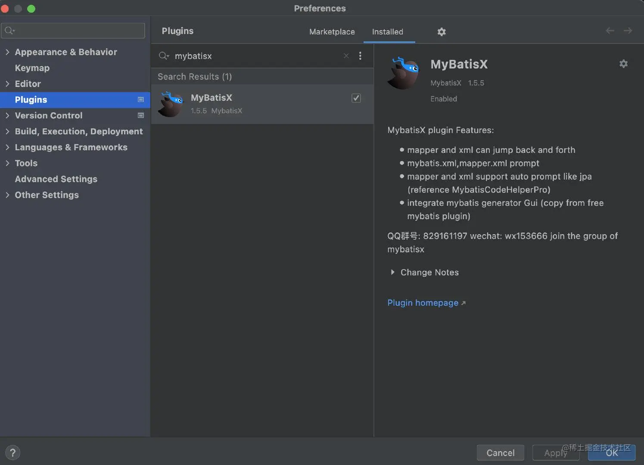The height and width of the screenshot is (465, 644).
Task: Expand Languages & Frameworks section
Action: click(7, 147)
